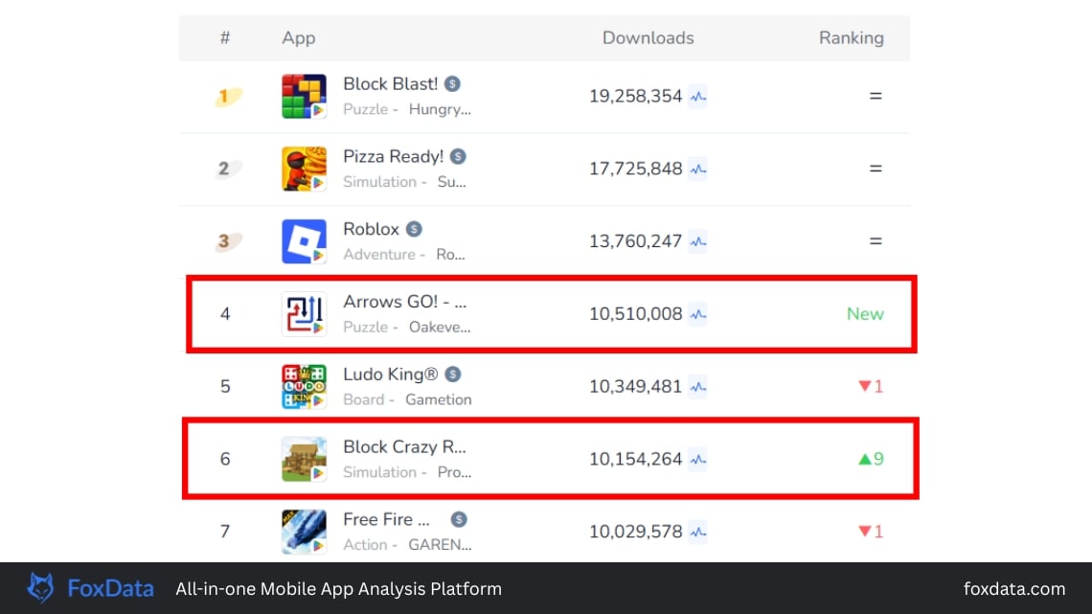View download trend chart for Ludo King

click(x=697, y=387)
